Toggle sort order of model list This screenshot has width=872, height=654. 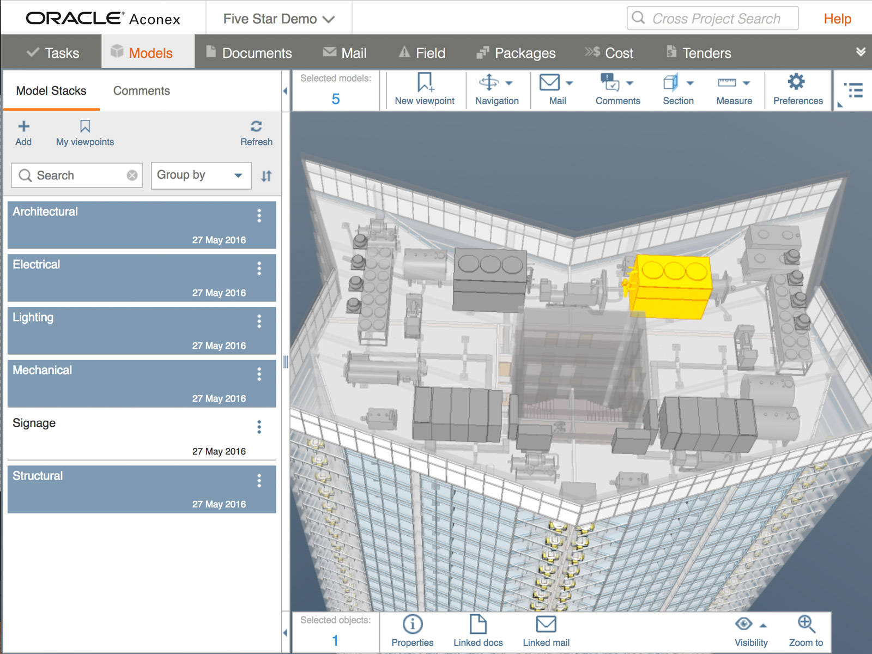(x=266, y=176)
